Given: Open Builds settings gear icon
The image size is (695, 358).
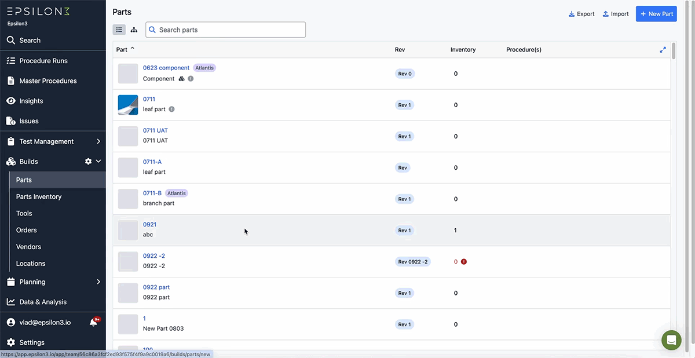Looking at the screenshot, I should (88, 162).
